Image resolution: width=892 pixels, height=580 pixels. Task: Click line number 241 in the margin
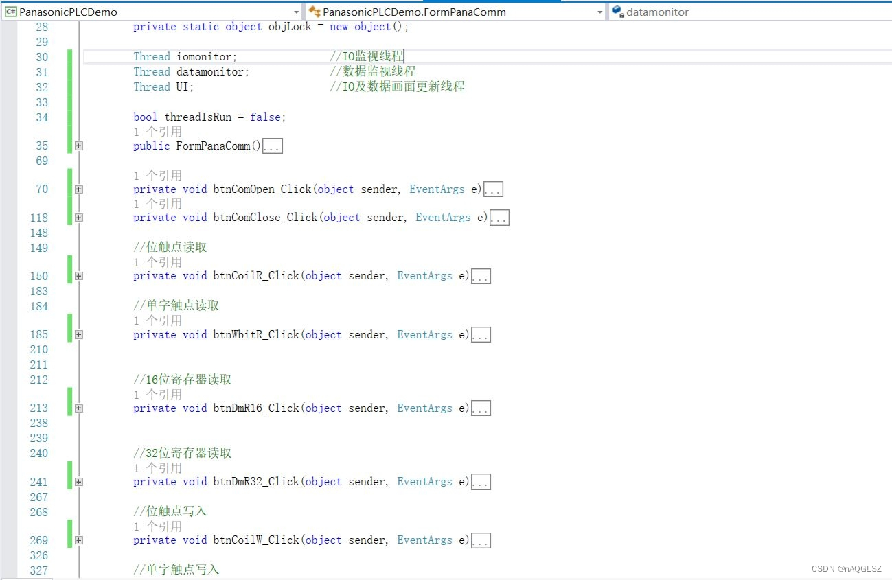point(39,482)
